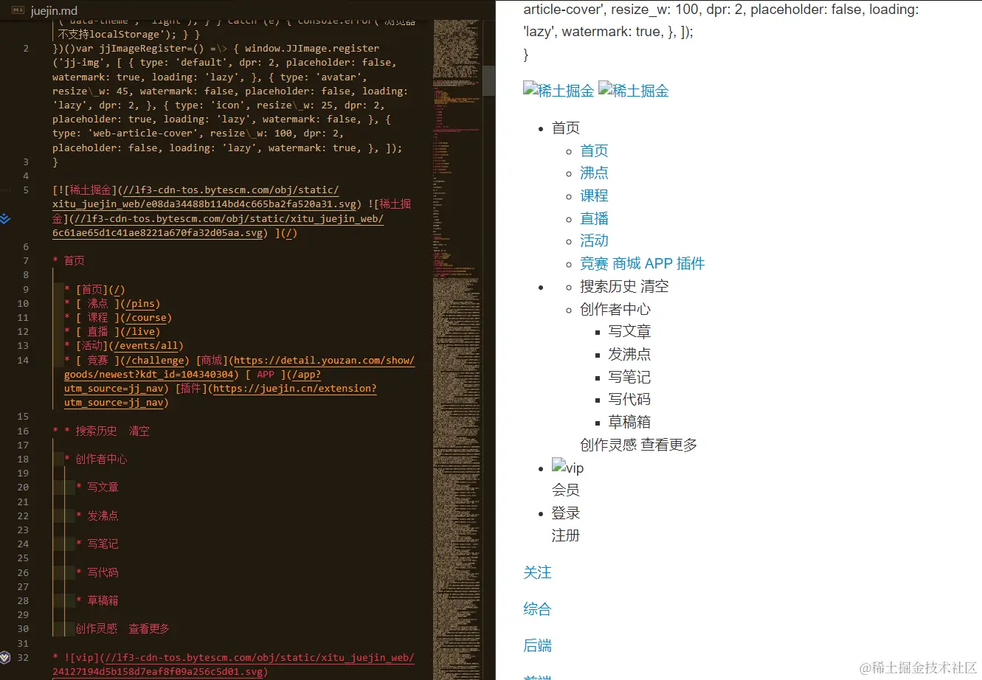Click line number 14 in the gutter
982x680 pixels.
pyautogui.click(x=23, y=360)
